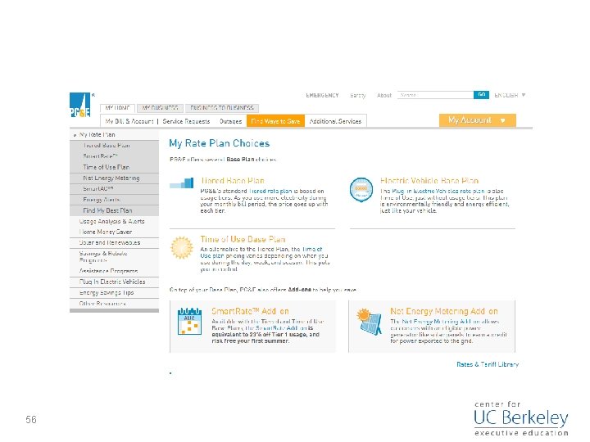Open the English language dropdown
This screenshot has height=442, width=590.
click(510, 95)
